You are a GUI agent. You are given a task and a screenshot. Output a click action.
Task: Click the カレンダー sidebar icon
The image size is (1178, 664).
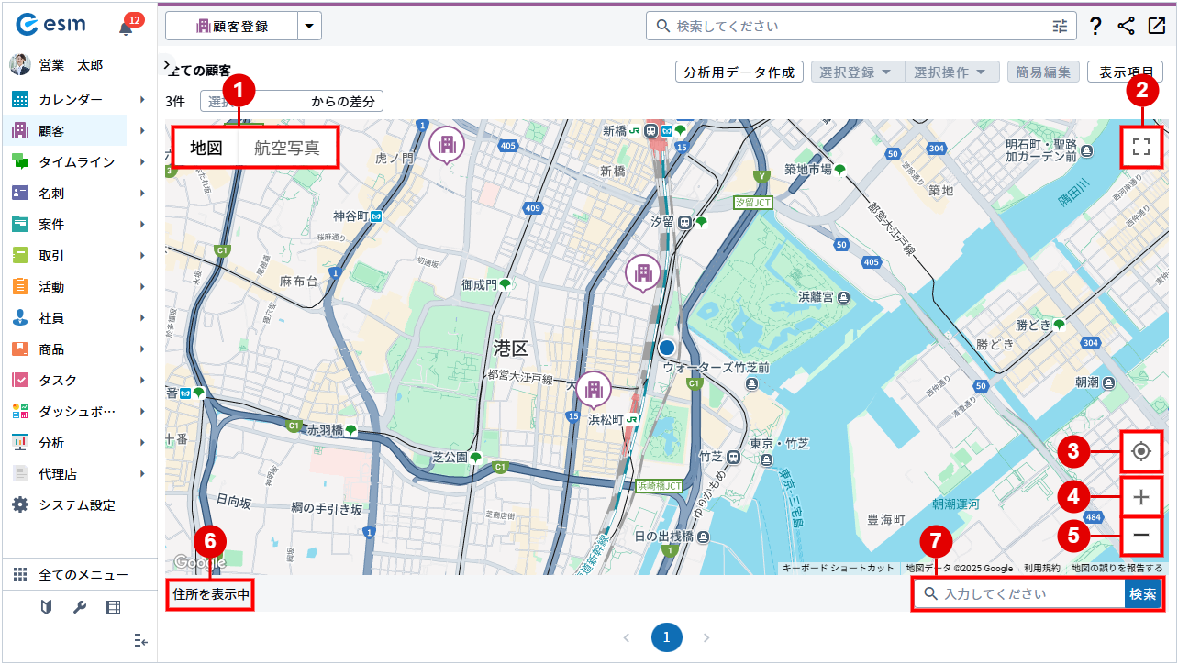pyautogui.click(x=20, y=99)
